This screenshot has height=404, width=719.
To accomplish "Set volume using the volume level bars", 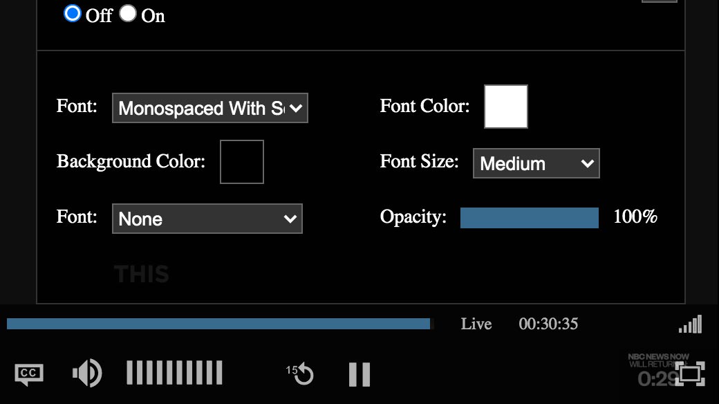I will coord(174,373).
